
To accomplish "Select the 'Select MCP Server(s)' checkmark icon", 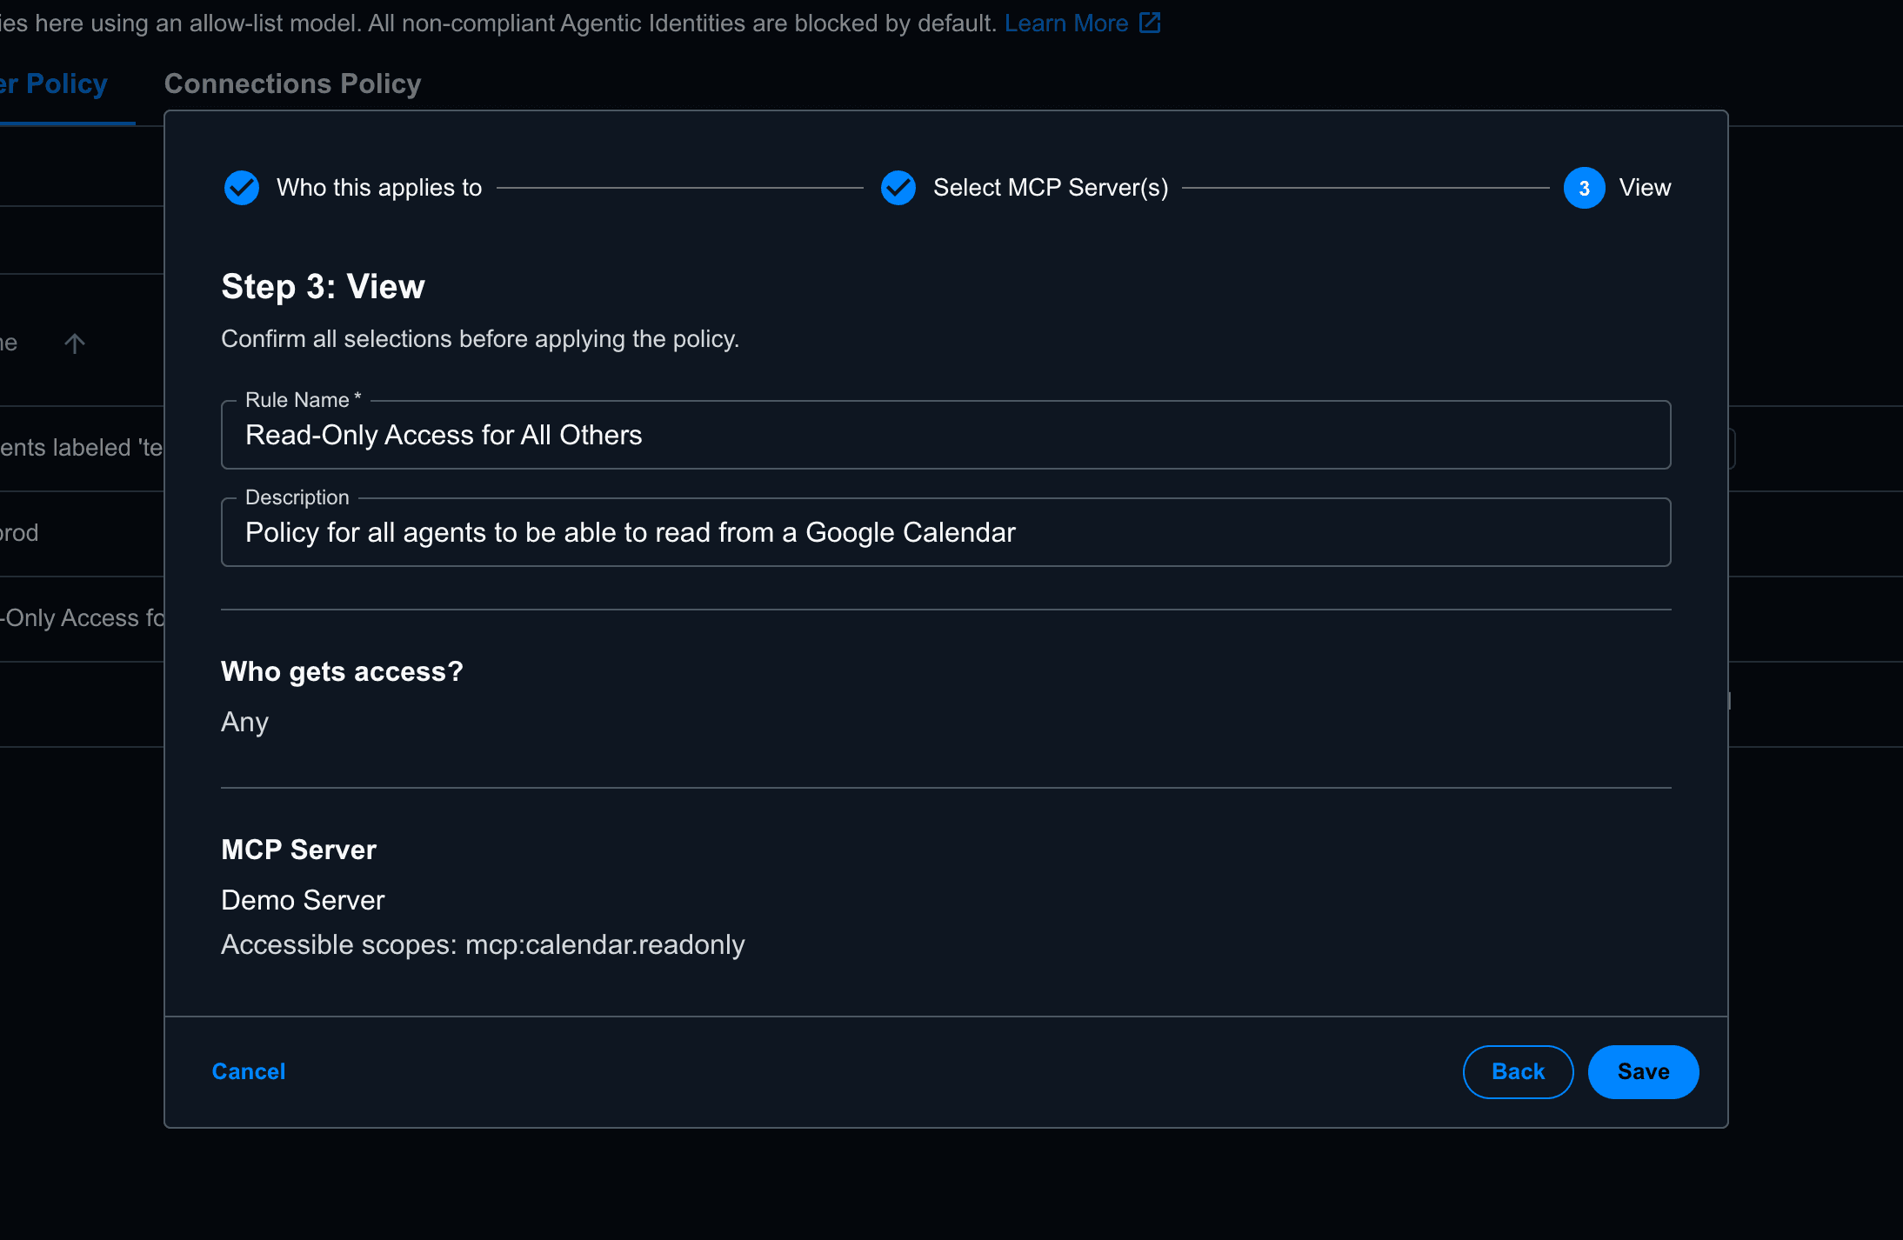I will pyautogui.click(x=898, y=188).
